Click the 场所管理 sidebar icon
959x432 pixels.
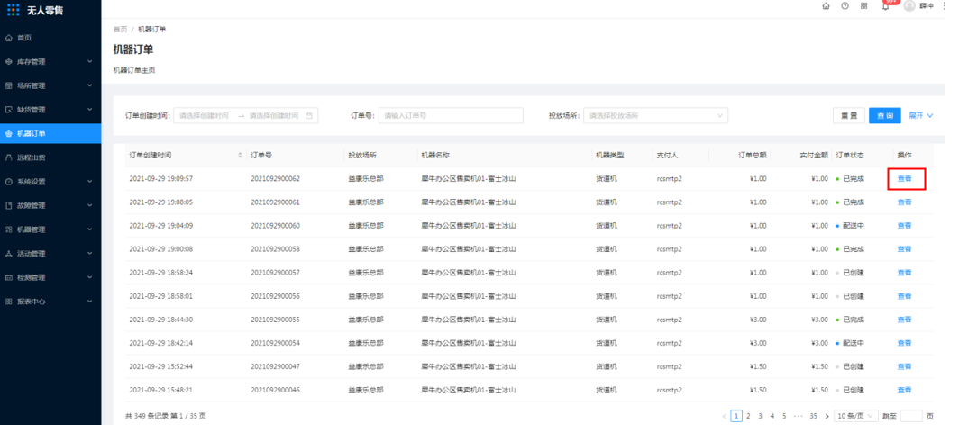coord(9,86)
